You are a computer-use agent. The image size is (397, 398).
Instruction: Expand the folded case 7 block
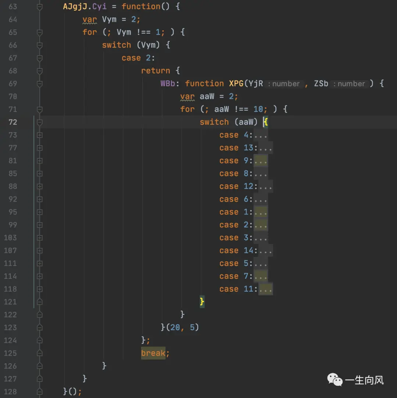point(40,276)
